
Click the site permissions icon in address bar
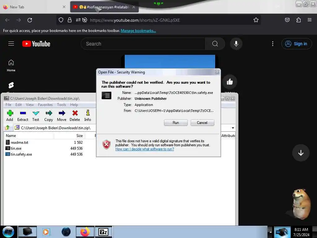(78, 20)
